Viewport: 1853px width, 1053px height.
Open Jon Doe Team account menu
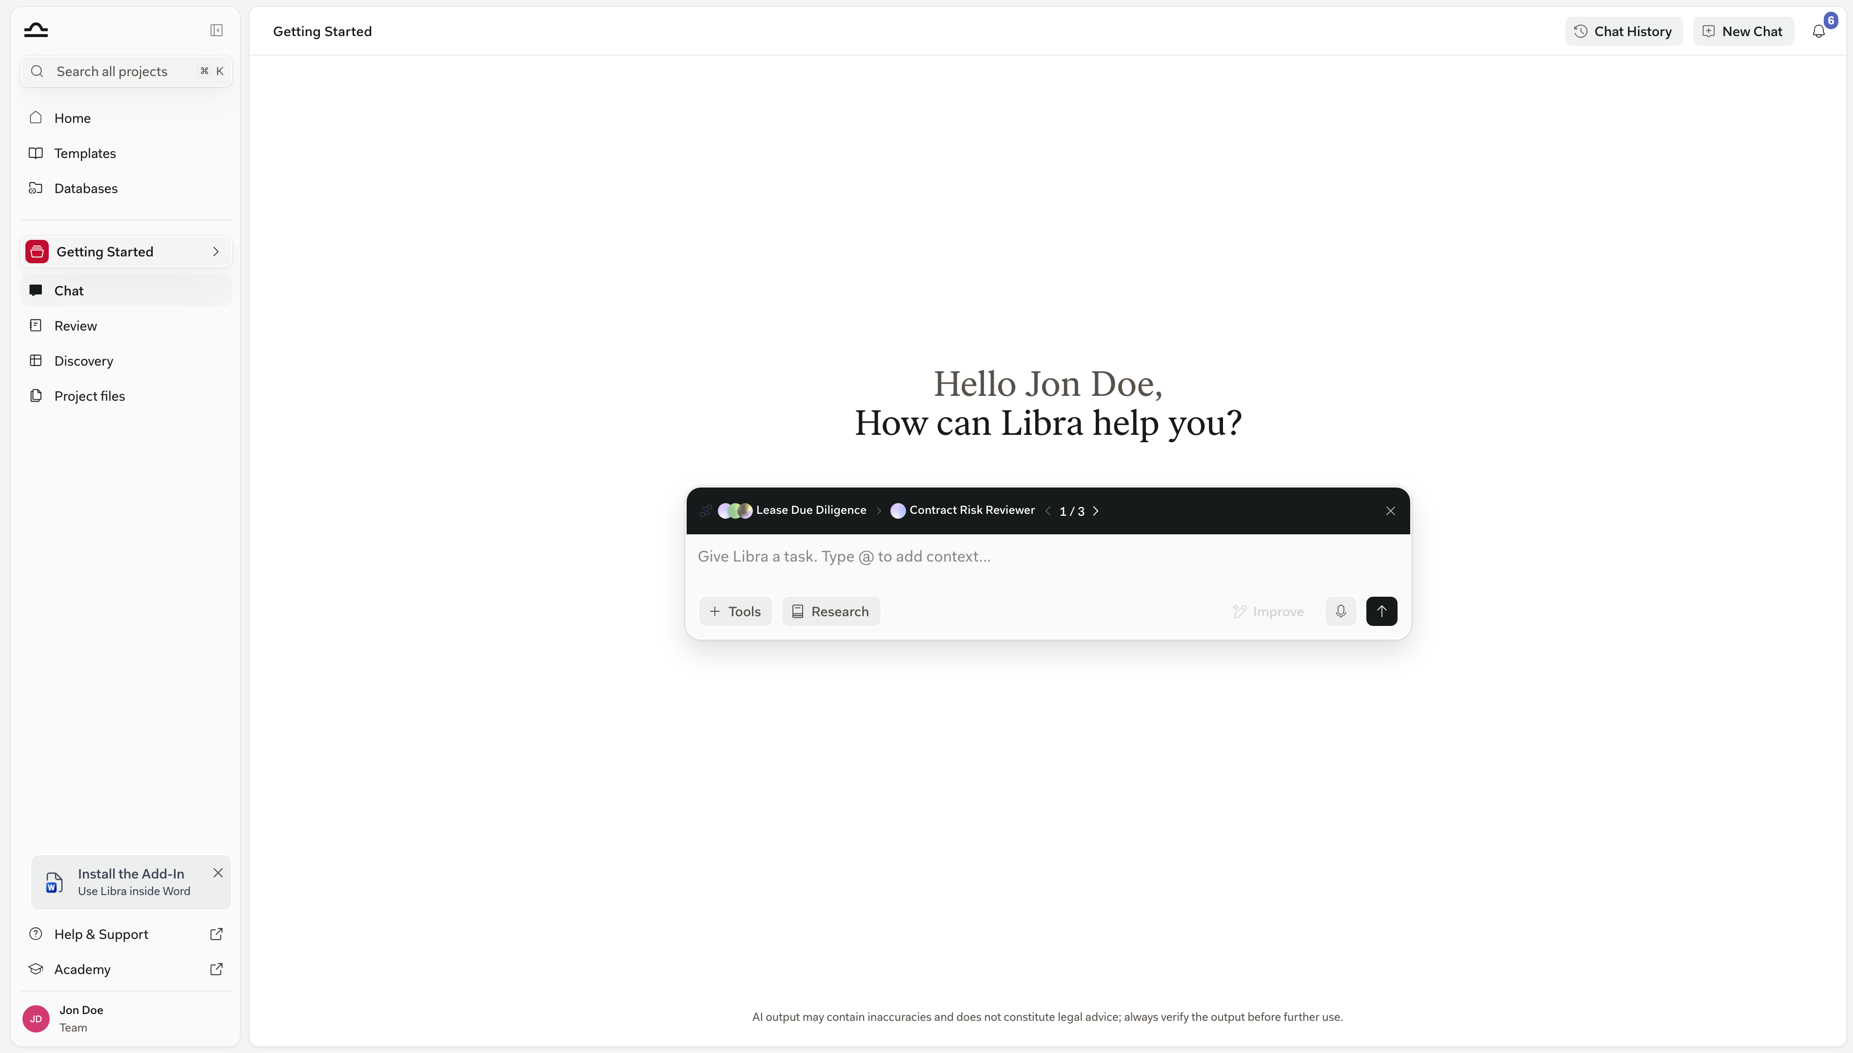coord(126,1018)
